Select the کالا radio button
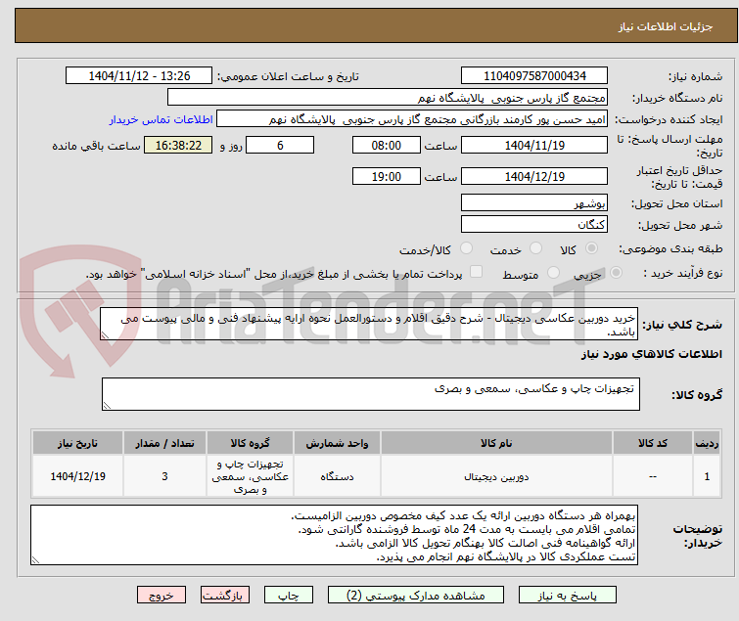The width and height of the screenshot is (739, 621). click(591, 248)
